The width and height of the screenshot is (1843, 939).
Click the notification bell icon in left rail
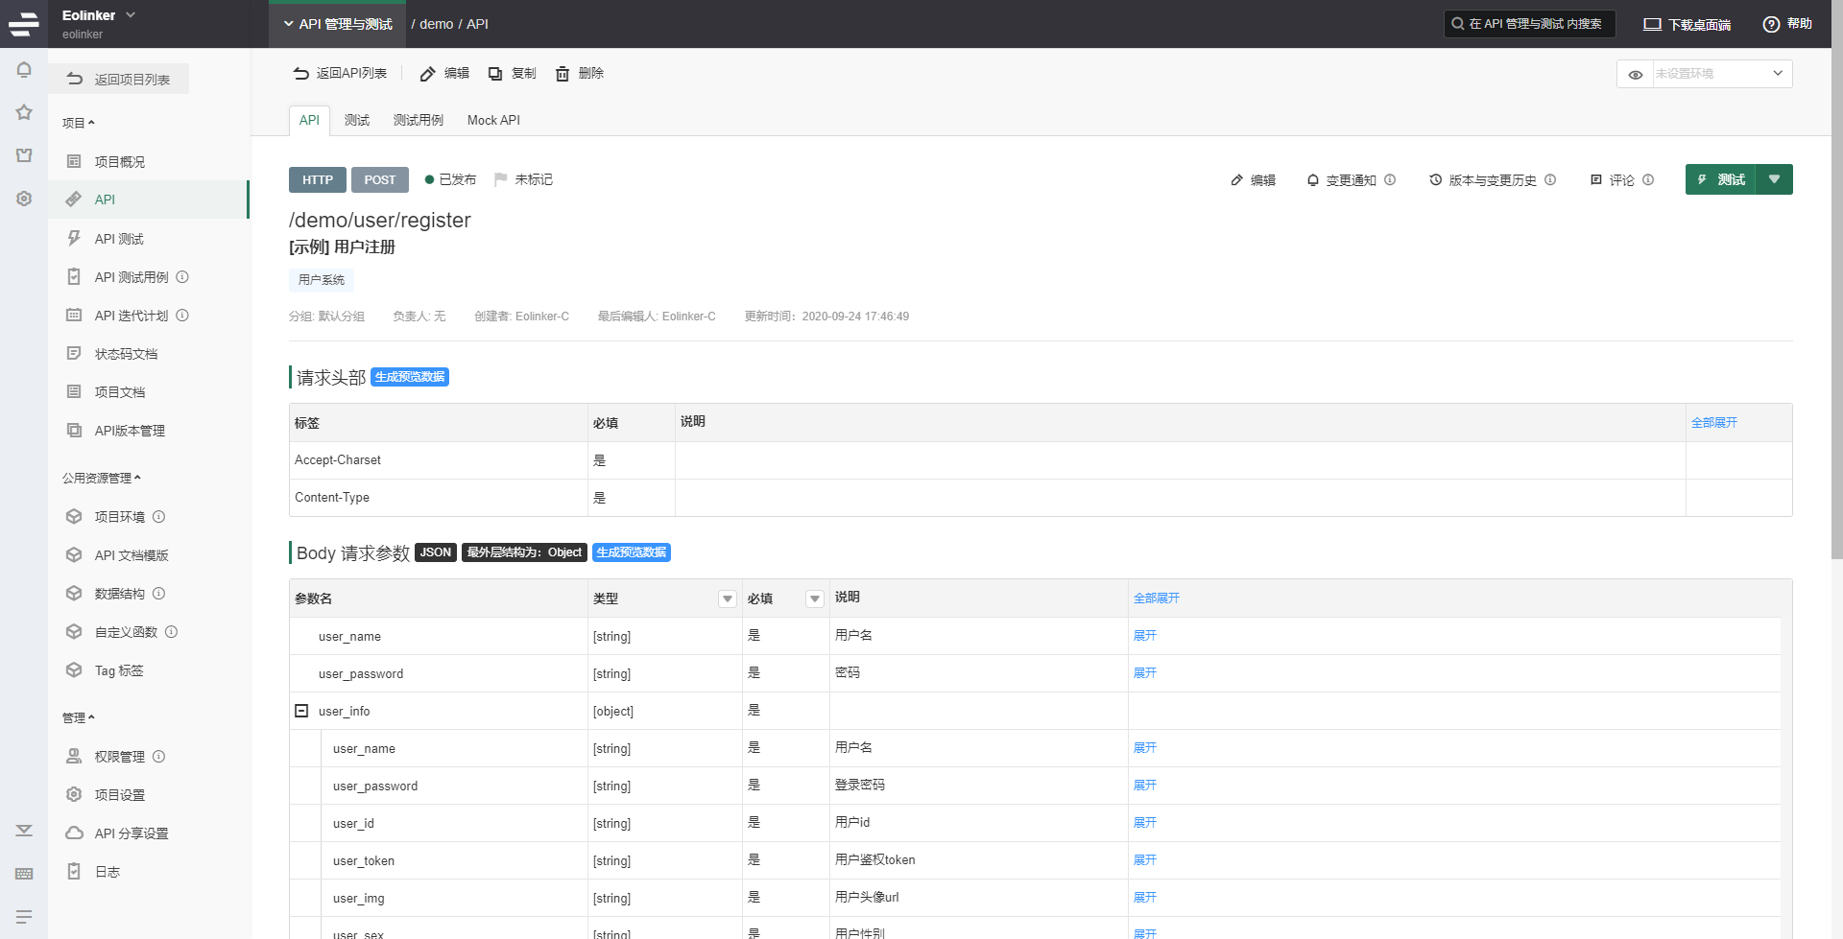[24, 70]
